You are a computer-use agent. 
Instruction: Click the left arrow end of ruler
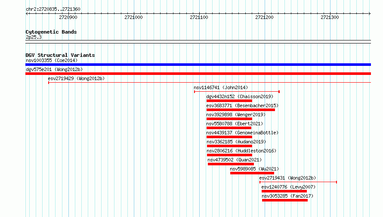(27, 14)
